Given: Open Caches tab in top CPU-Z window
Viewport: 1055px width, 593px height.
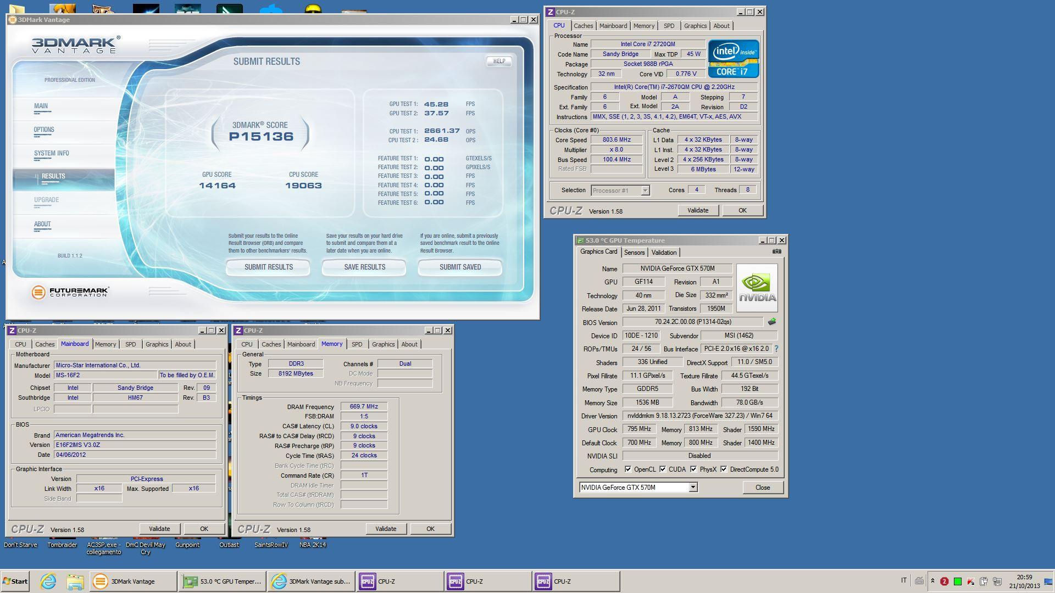Looking at the screenshot, I should [583, 26].
